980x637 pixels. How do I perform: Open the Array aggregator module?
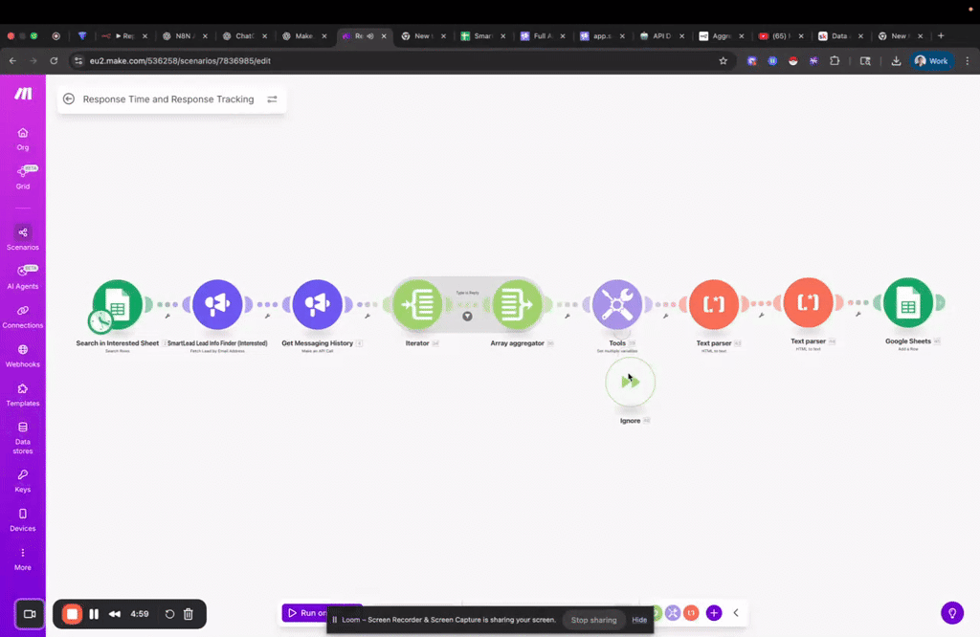517,304
